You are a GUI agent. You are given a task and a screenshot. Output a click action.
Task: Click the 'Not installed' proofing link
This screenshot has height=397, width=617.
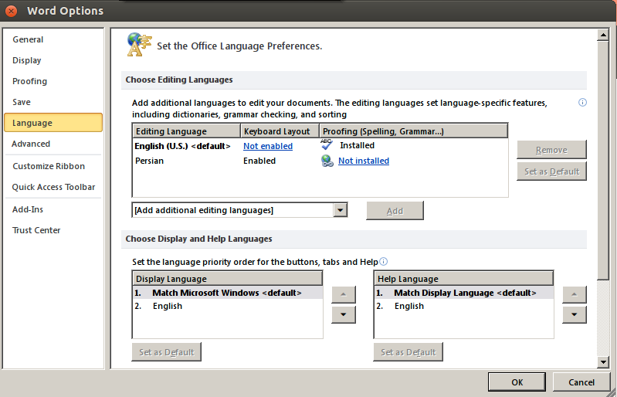(364, 161)
